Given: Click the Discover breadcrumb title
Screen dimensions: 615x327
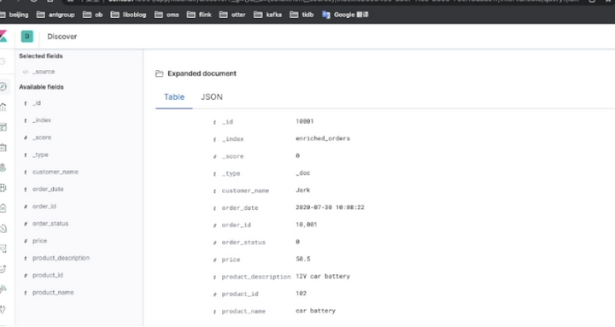Looking at the screenshot, I should 62,37.
